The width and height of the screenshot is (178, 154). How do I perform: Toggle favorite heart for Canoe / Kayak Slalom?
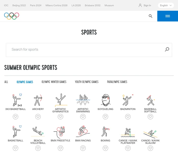pyautogui.click(x=150, y=148)
